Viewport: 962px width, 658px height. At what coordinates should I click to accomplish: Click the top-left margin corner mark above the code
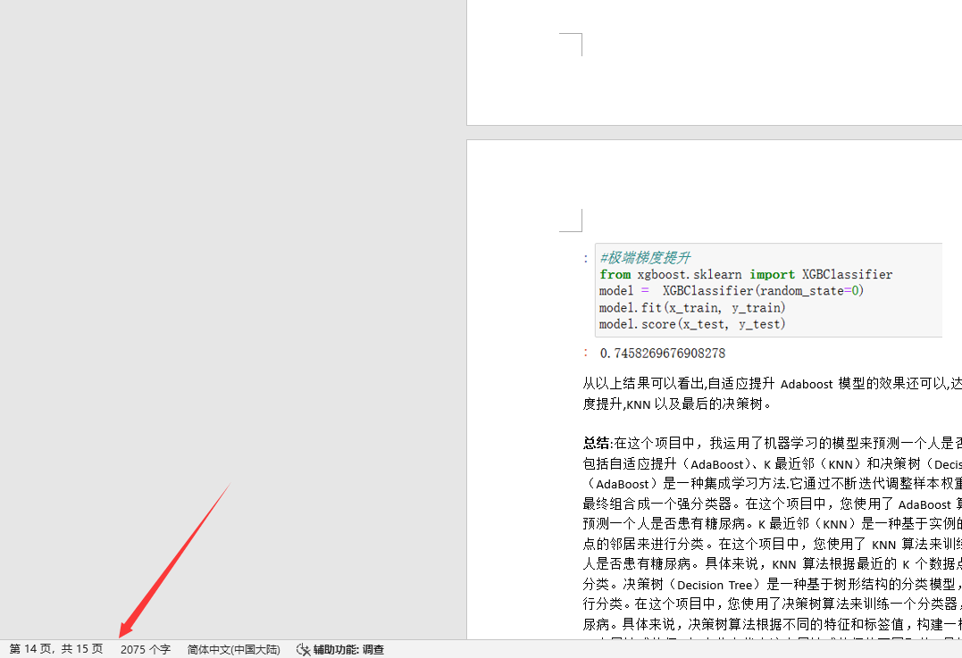click(572, 220)
